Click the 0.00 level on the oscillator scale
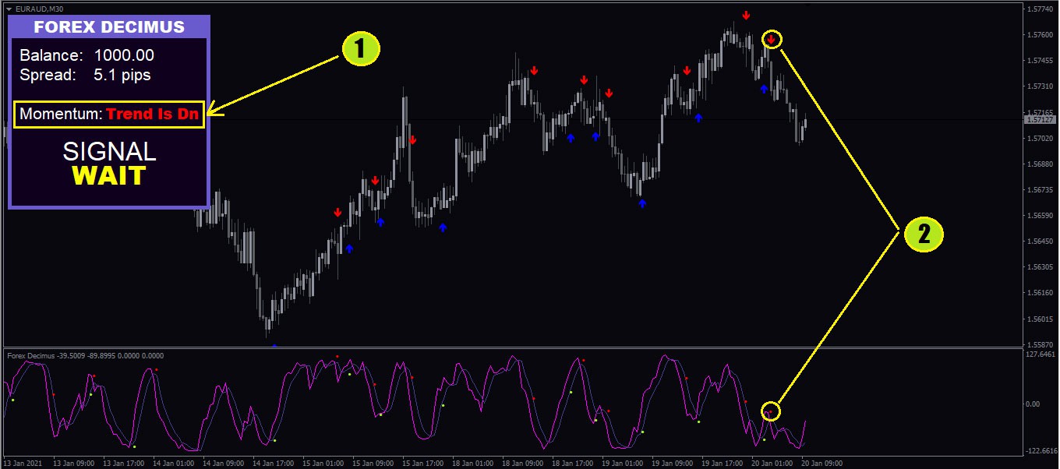This screenshot has width=1060, height=469. tap(1034, 404)
